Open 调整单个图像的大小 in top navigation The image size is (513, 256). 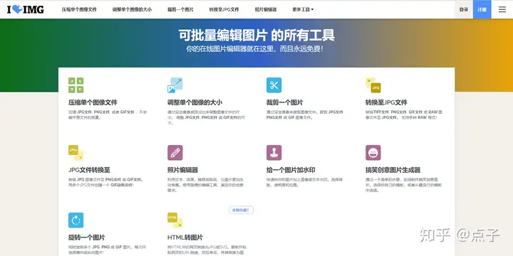tap(133, 9)
